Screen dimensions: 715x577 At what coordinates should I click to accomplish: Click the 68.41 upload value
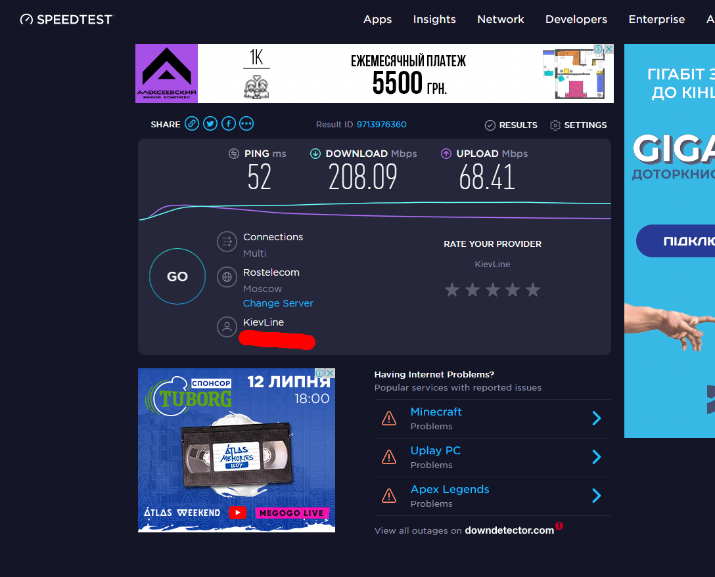(487, 177)
